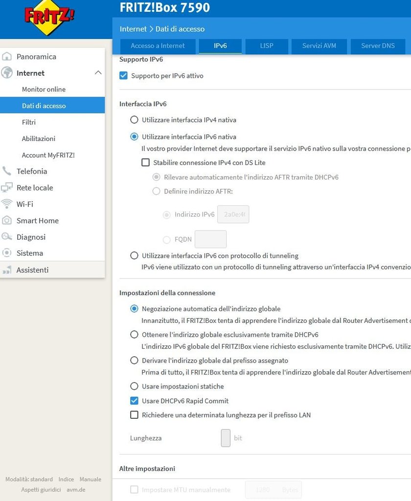The width and height of the screenshot is (411, 501).
Task: Click the Lunghezza bit input field
Action: click(x=226, y=438)
